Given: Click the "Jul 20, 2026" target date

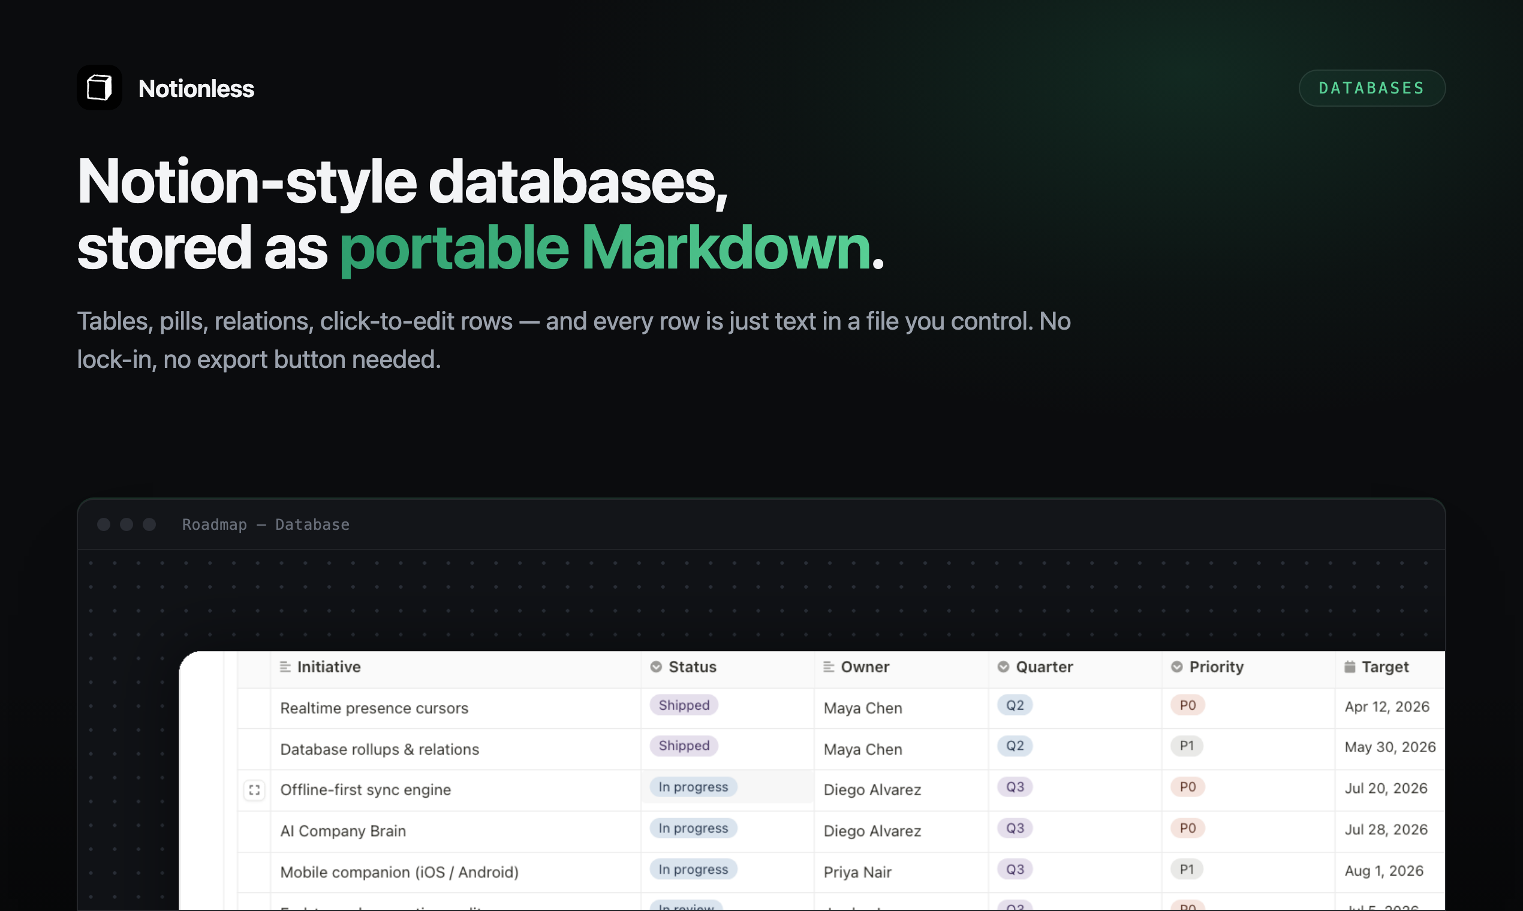Looking at the screenshot, I should (1386, 789).
